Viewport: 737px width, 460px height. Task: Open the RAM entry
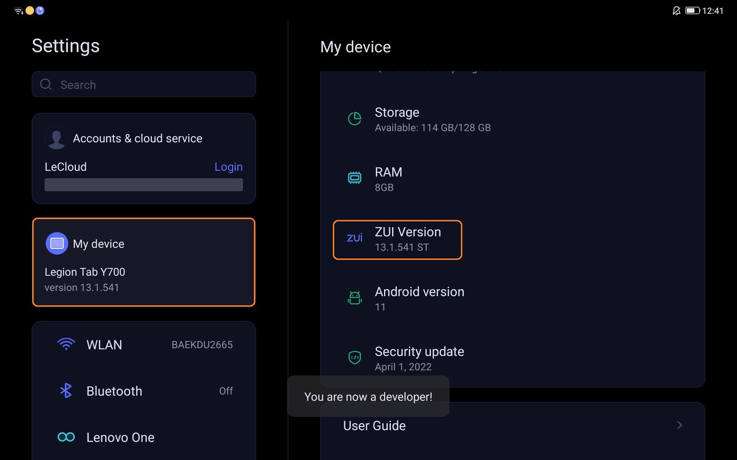point(512,179)
